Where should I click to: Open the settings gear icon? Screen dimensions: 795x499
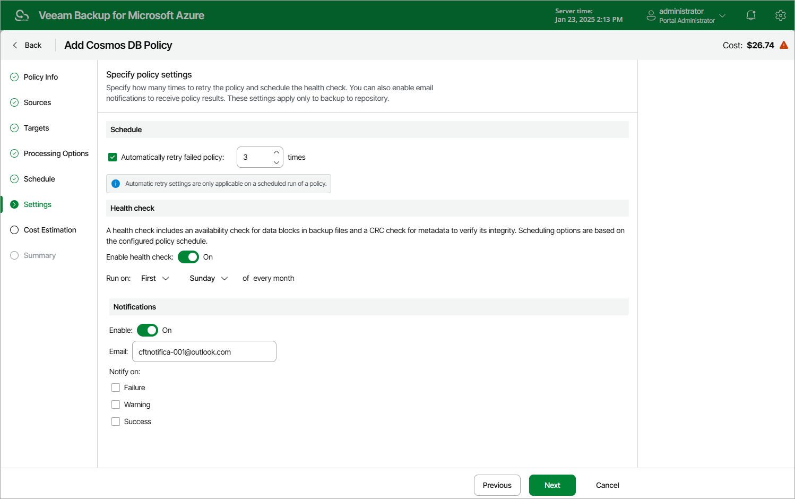point(780,15)
